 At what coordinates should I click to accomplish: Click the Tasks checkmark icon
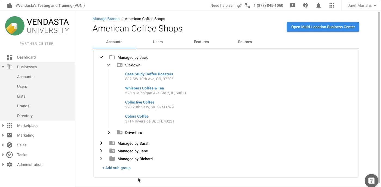(10, 155)
